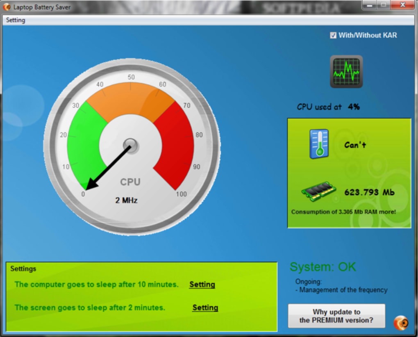
Task: Click 'Consumption of 3.305 Mb RAM more!' text
Action: coord(343,212)
